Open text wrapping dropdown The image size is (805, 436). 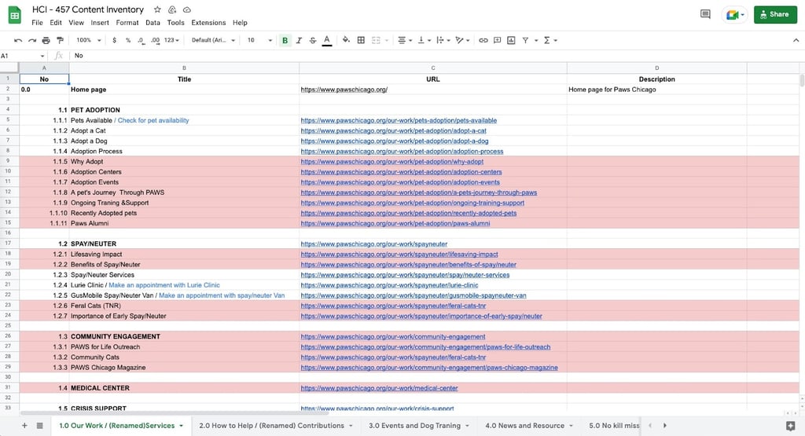443,40
